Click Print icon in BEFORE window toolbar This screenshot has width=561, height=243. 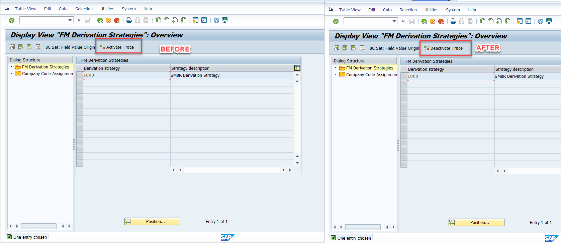tap(129, 20)
